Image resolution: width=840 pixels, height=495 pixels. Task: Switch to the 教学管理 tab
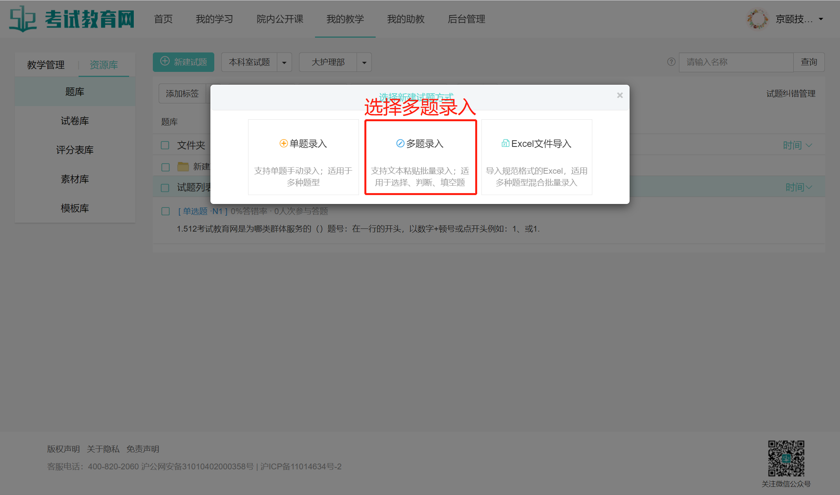[x=46, y=65]
